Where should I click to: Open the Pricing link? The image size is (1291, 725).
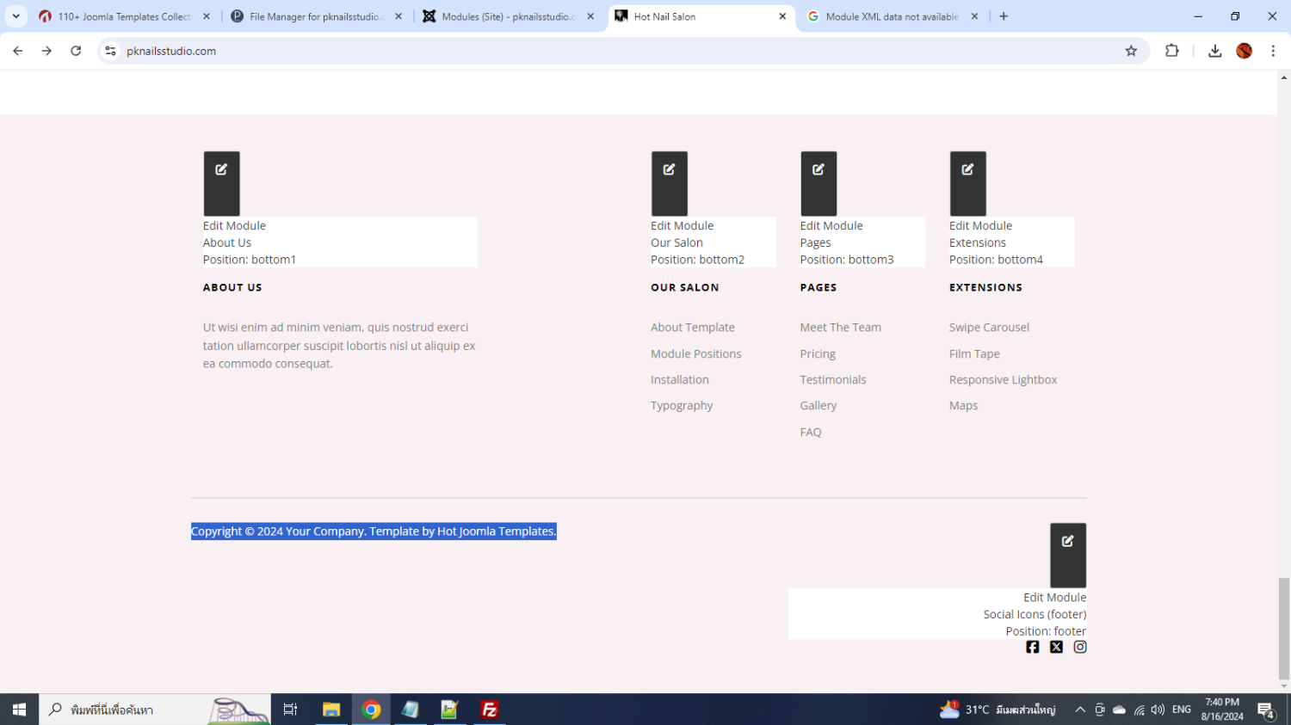point(818,353)
